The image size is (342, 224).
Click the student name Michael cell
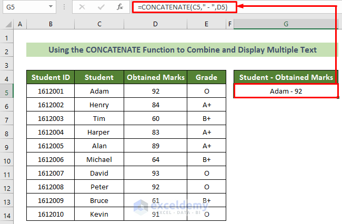tap(99, 159)
